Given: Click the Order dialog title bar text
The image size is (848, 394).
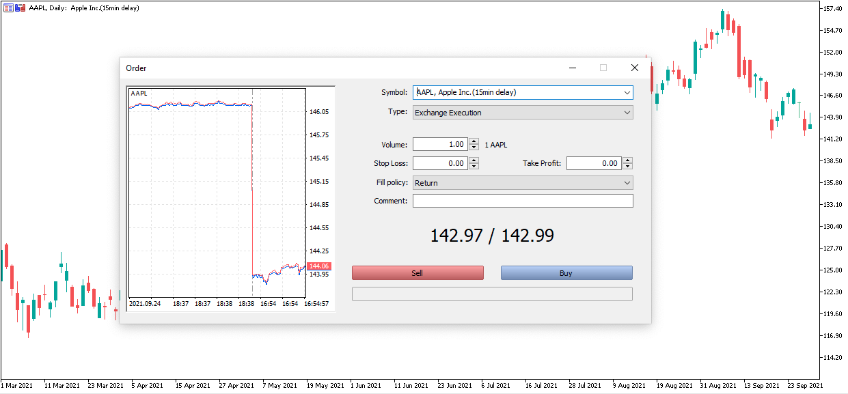Looking at the screenshot, I should [136, 68].
